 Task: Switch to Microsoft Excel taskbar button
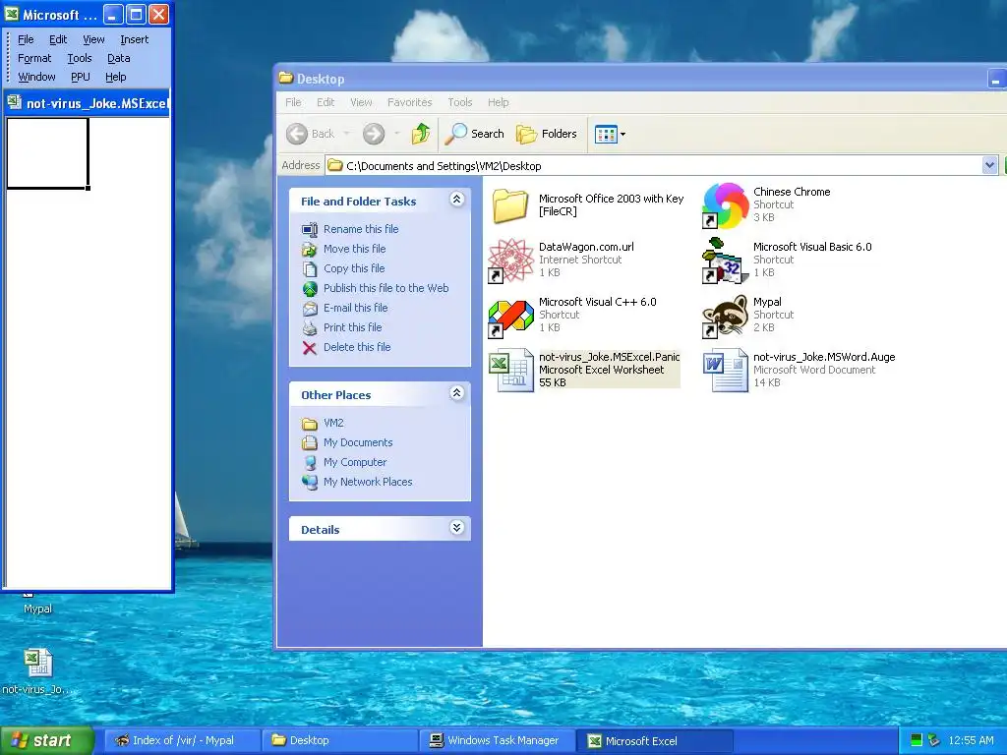click(x=655, y=740)
